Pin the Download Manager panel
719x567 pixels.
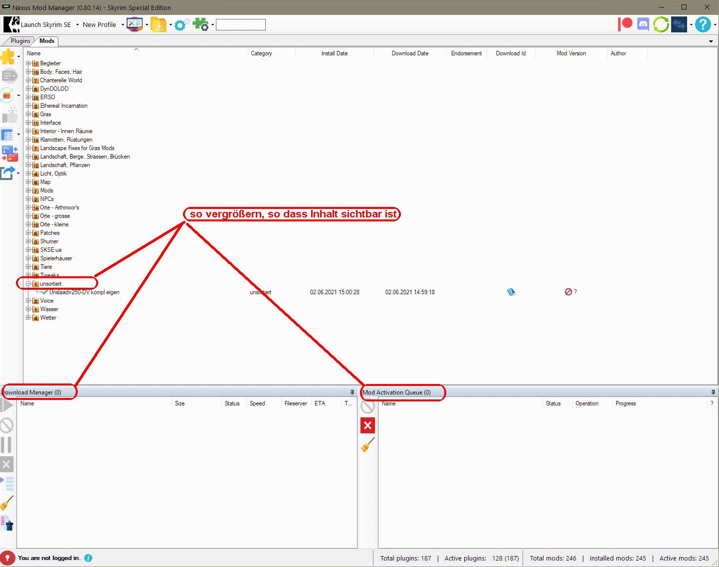(x=352, y=392)
